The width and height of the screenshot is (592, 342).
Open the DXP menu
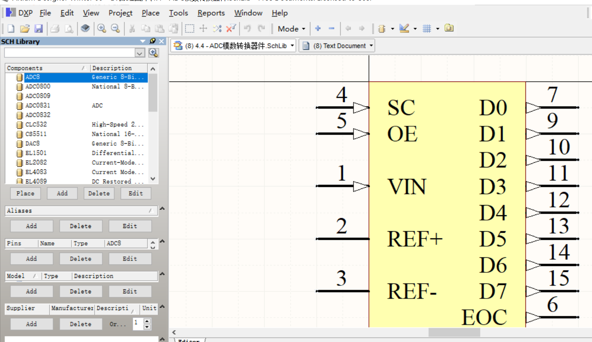pos(19,13)
